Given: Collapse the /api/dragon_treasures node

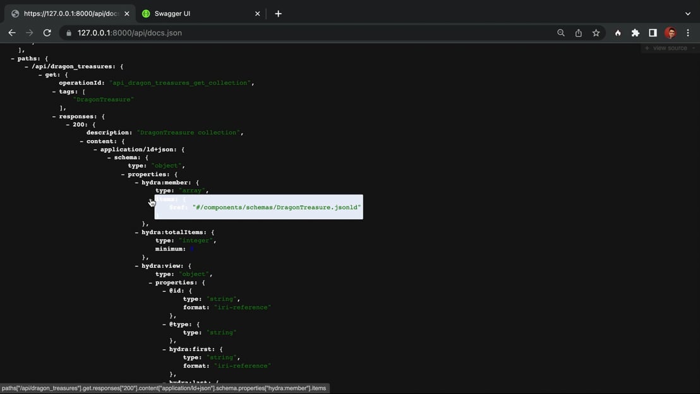Looking at the screenshot, I should 27,66.
